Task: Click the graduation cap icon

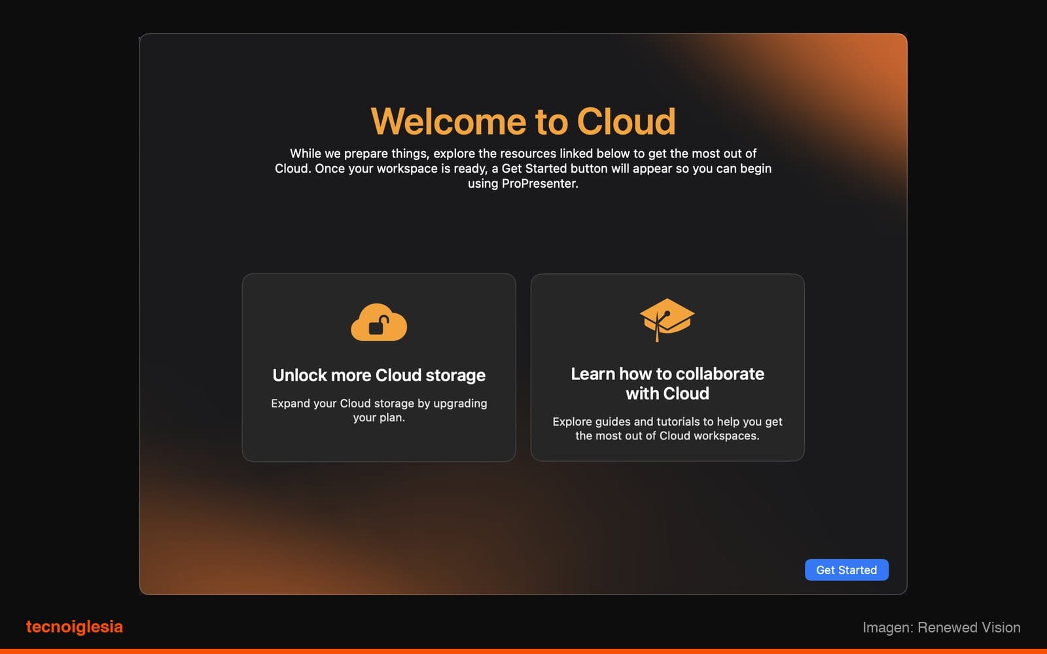Action: (667, 320)
